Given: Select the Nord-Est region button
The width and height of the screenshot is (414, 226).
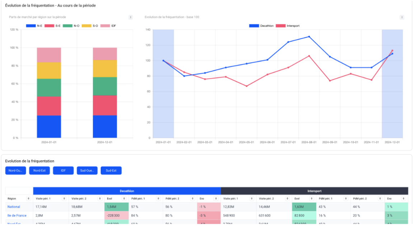Looking at the screenshot, I should (39, 170).
